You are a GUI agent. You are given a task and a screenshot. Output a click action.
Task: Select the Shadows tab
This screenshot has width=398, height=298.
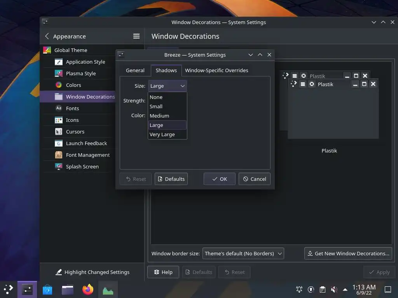click(166, 71)
